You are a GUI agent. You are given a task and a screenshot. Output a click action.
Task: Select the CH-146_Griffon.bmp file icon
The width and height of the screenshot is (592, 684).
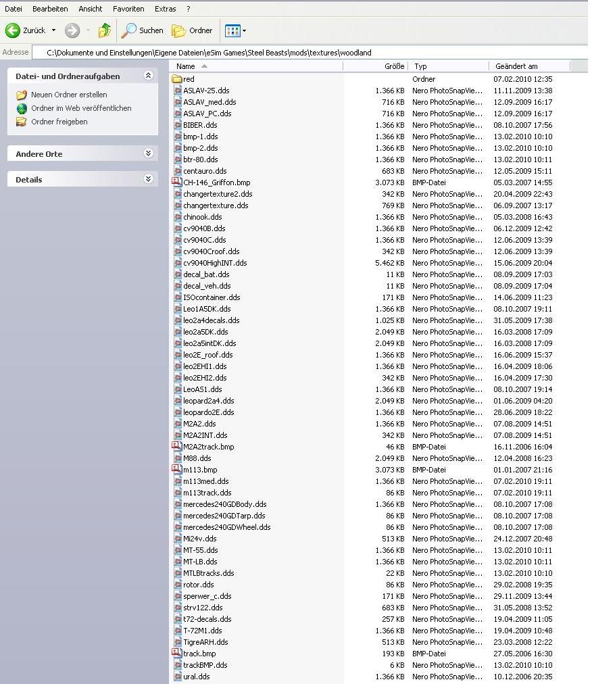coord(177,182)
